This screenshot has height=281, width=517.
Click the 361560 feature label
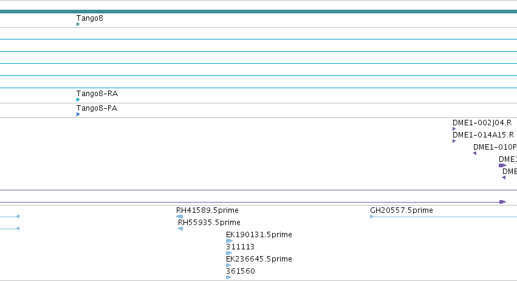point(241,271)
